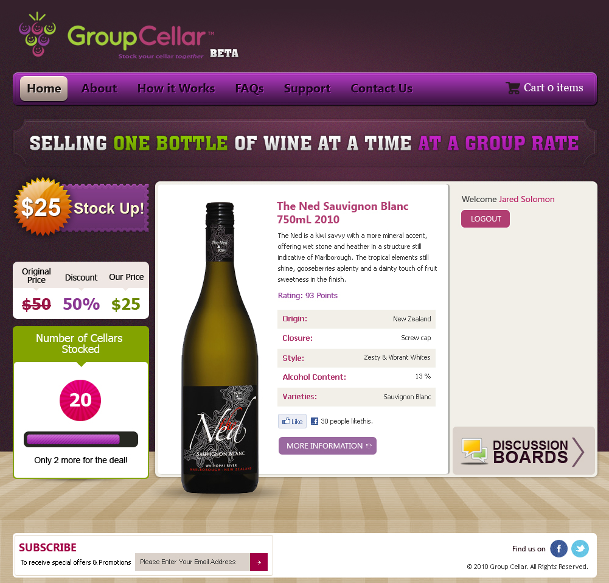
Task: Go to the FAQs menu item
Action: (249, 89)
